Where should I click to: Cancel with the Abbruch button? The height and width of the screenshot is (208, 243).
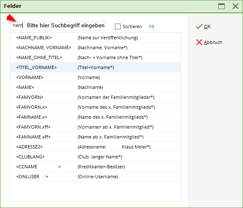point(209,42)
